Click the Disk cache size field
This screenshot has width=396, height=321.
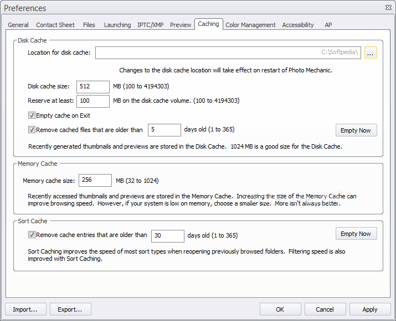[93, 87]
